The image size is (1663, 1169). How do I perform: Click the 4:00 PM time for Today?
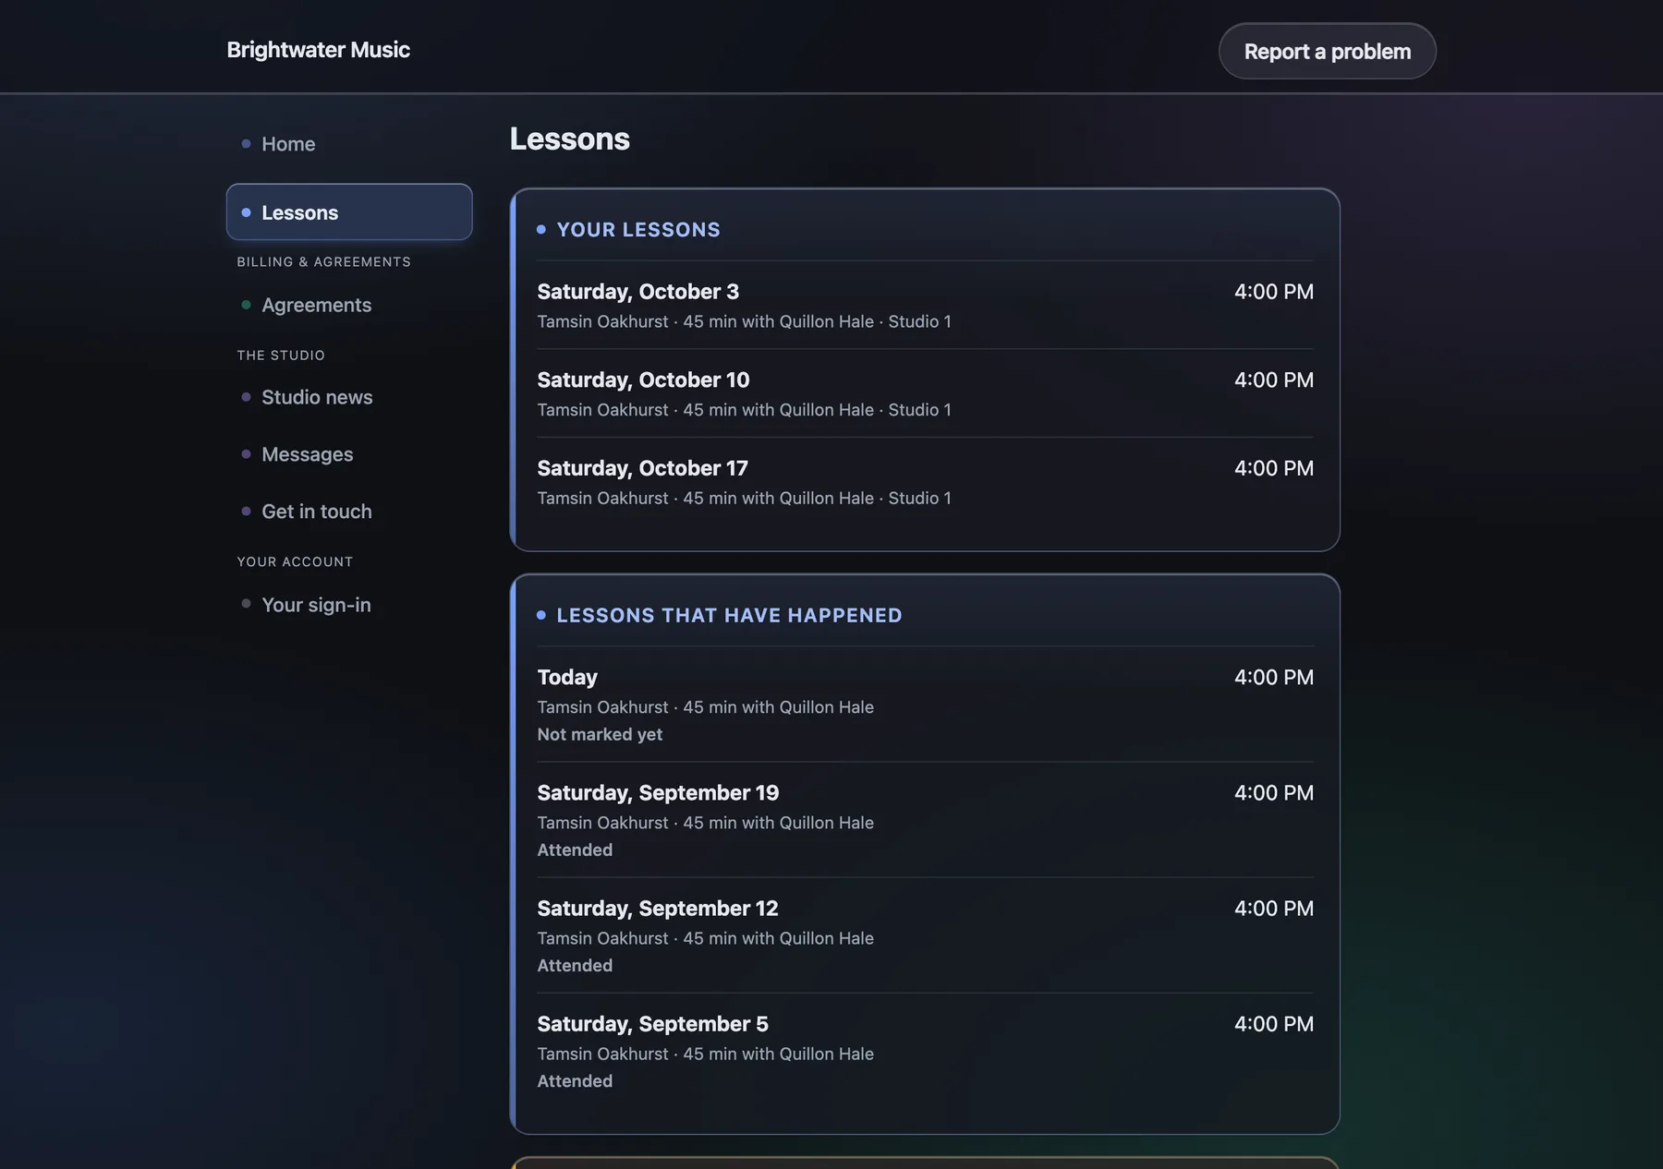tap(1273, 677)
